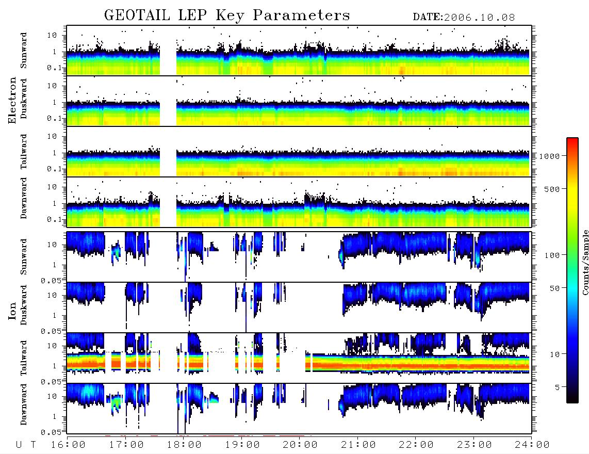Click the 23:00 time tick label

(475, 445)
